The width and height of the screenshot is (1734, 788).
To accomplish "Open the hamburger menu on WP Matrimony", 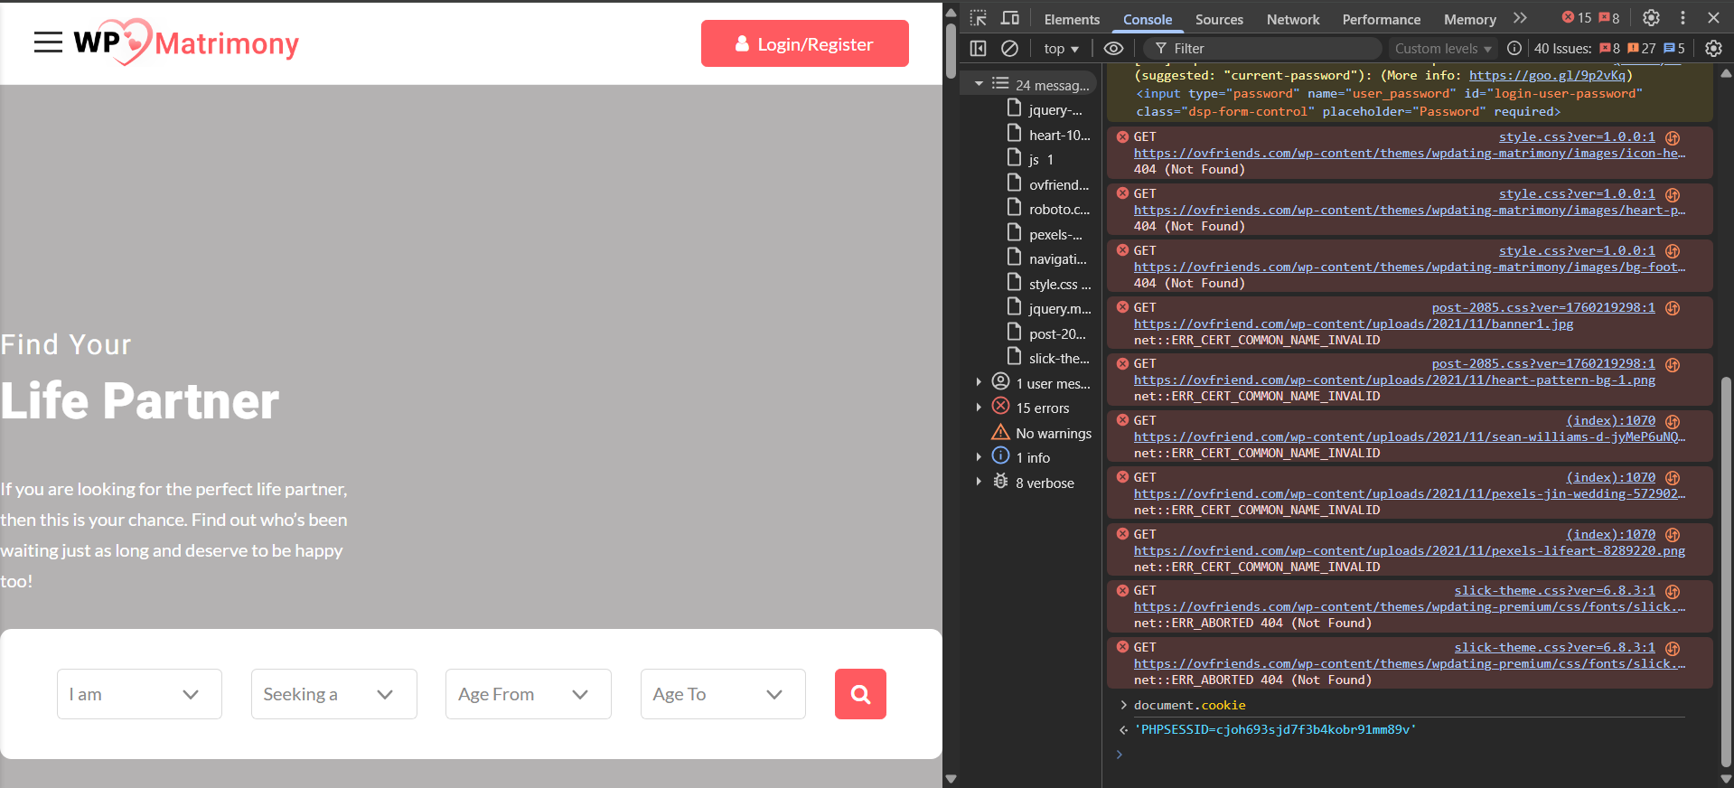I will [x=48, y=42].
